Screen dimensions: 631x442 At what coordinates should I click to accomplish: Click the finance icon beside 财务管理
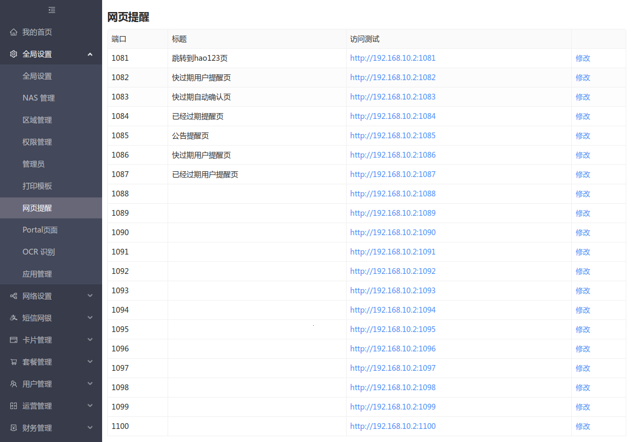[14, 428]
